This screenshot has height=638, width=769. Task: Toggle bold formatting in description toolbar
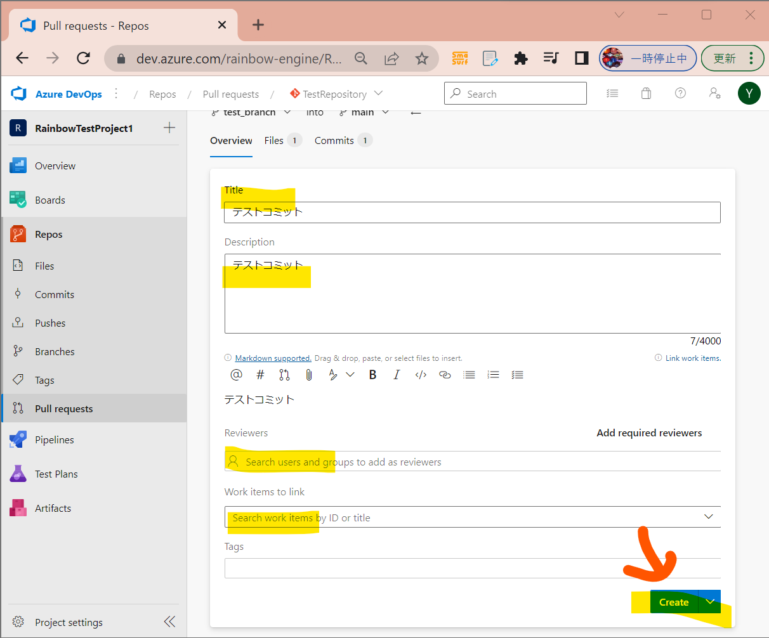(373, 375)
